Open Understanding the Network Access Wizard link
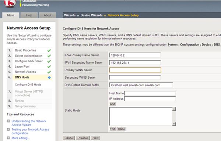The image size is (221, 141). pos(29,123)
